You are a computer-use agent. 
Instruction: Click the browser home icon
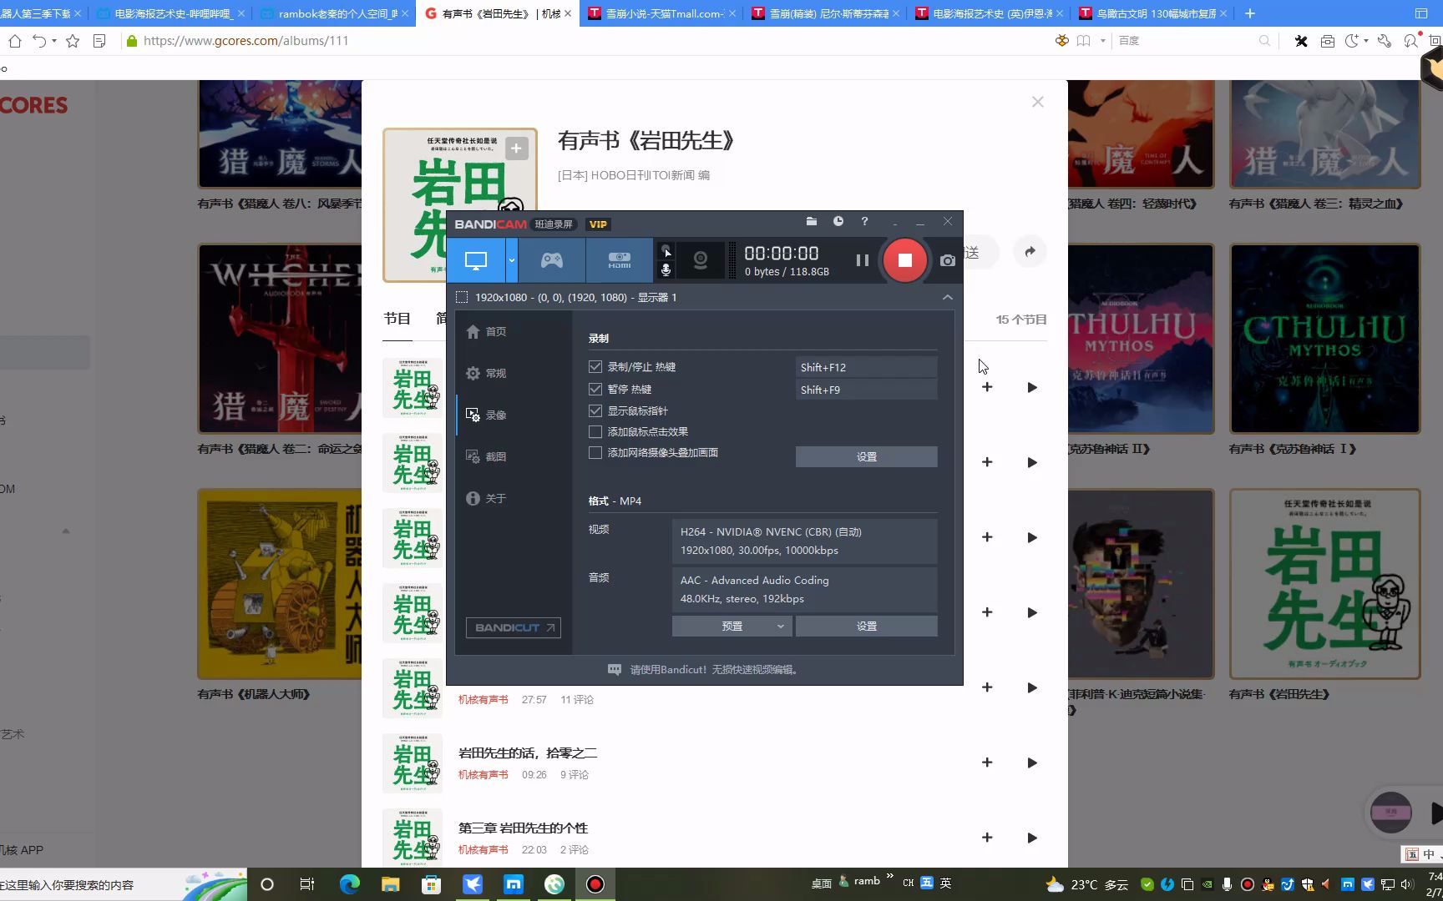tap(15, 40)
